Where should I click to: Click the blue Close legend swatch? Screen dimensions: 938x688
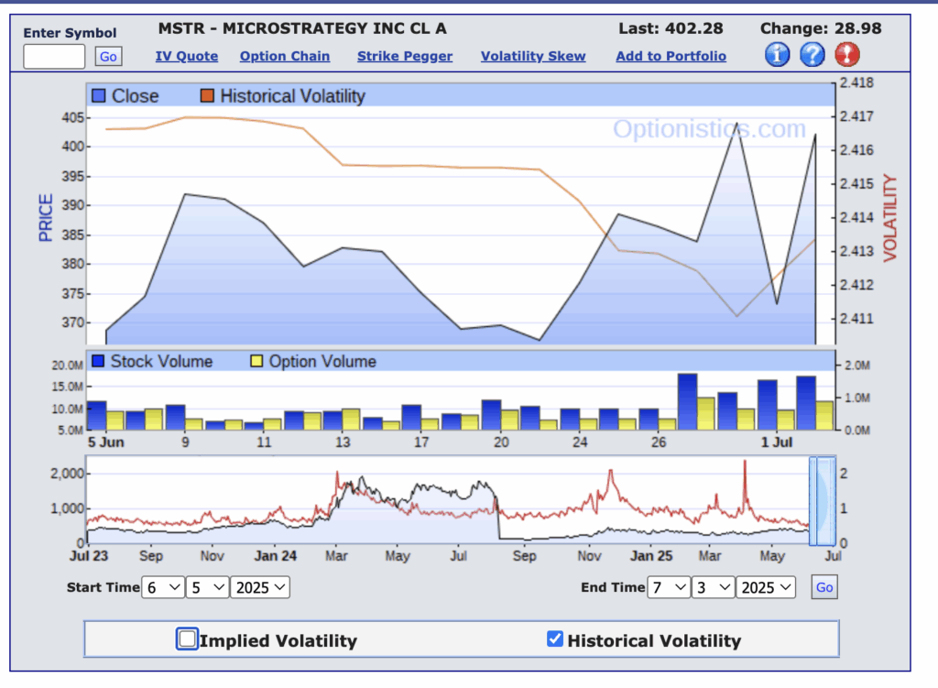(x=99, y=95)
